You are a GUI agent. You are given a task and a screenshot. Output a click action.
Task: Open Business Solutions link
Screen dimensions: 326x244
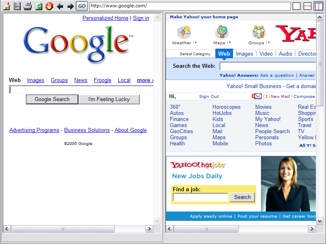pyautogui.click(x=87, y=130)
